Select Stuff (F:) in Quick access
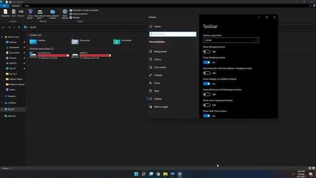Viewport: 316px width, 178px height. pos(13,63)
